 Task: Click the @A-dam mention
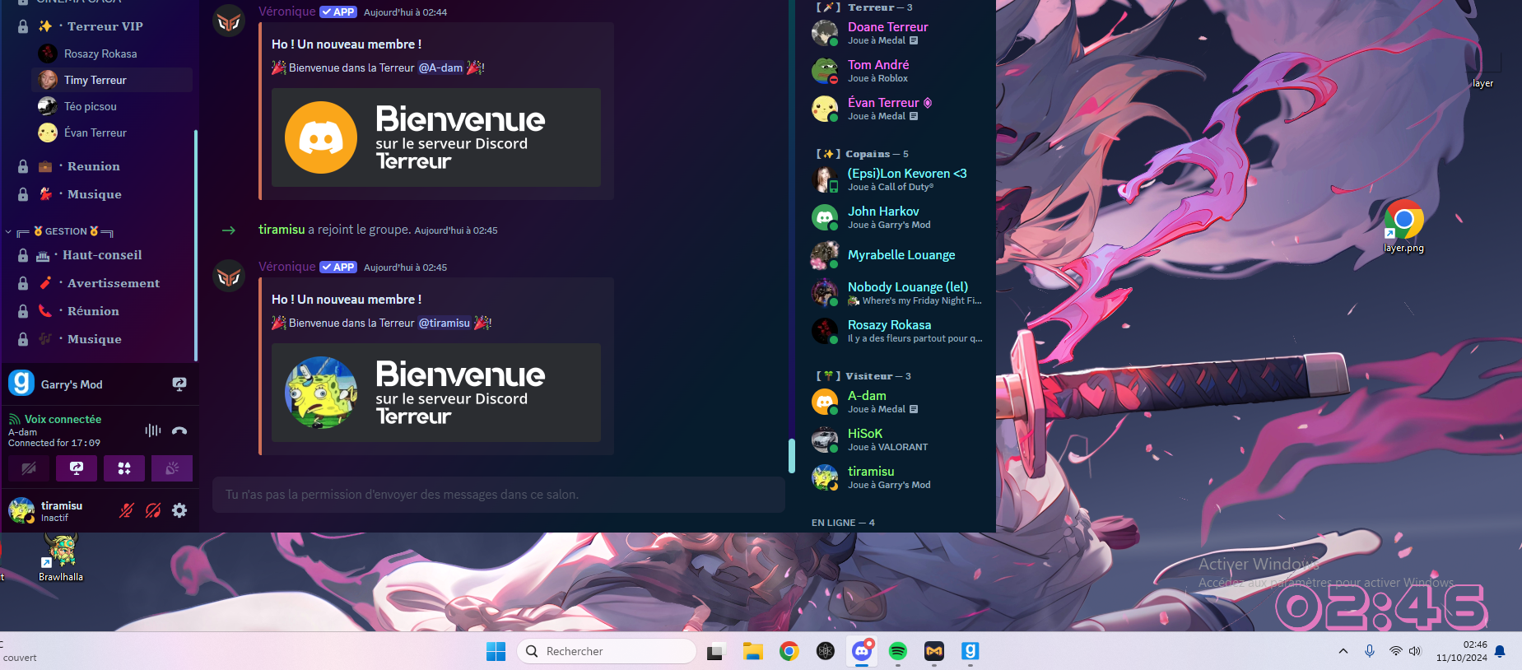point(440,67)
